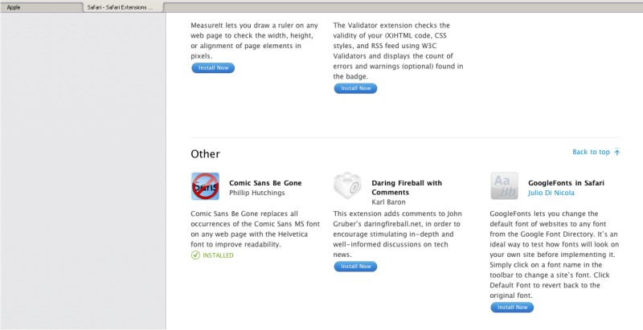The width and height of the screenshot is (643, 330).
Task: Click the Daring Fireball lego block icon
Action: [347, 185]
